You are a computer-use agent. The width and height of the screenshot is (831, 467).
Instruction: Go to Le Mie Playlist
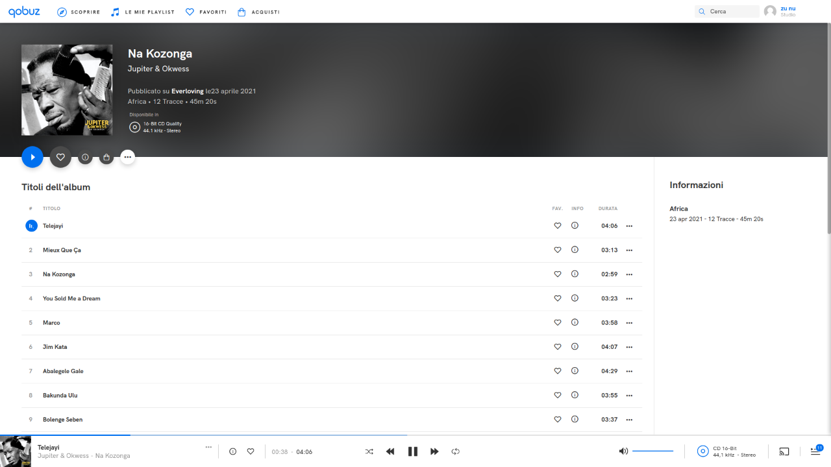click(143, 12)
